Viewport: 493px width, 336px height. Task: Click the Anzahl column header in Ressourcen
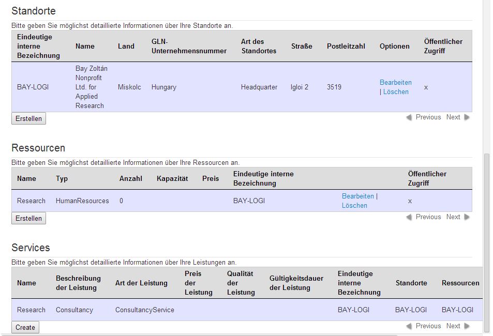point(131,178)
